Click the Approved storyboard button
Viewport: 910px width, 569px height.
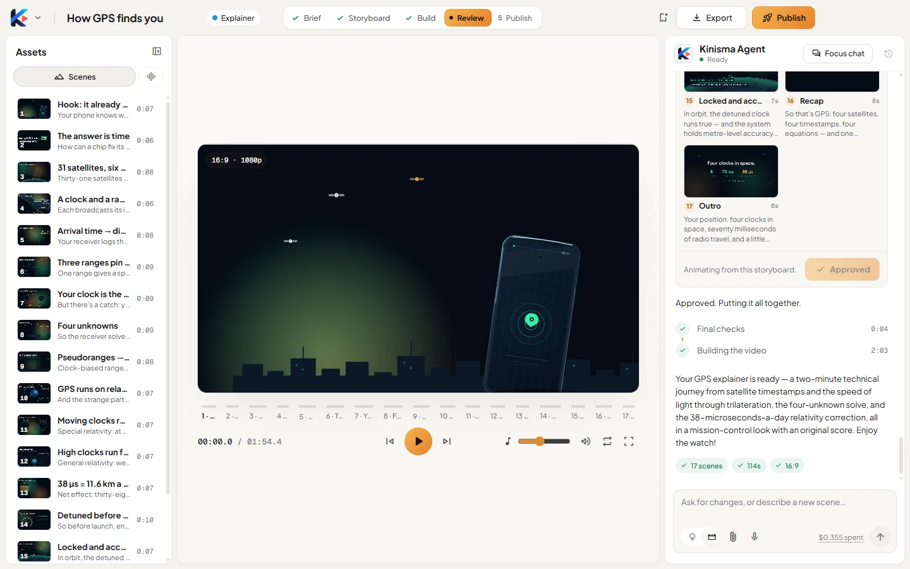842,269
